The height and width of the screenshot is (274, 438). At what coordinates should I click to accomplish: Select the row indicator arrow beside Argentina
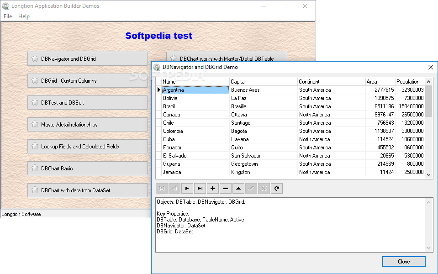(158, 90)
